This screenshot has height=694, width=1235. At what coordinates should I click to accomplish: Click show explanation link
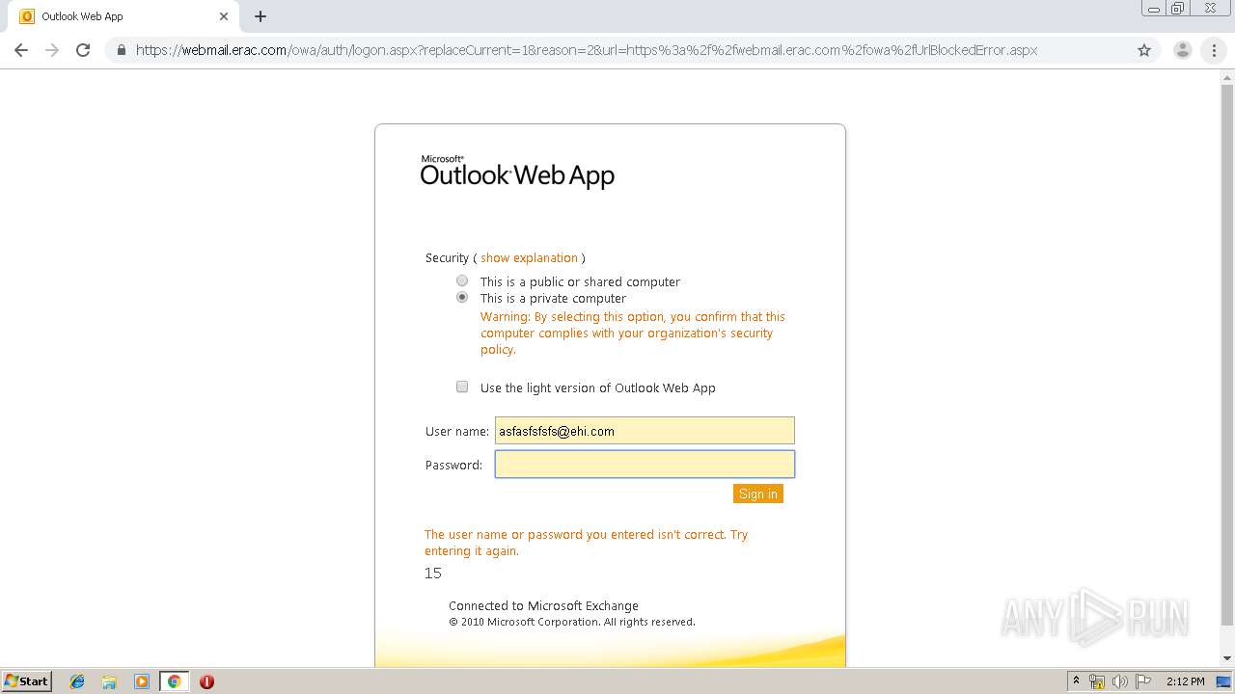[529, 257]
